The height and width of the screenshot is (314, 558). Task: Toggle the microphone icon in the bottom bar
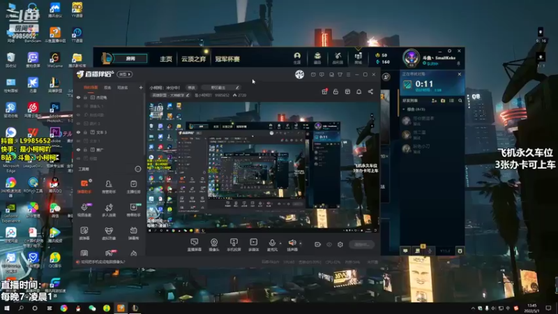pyautogui.click(x=272, y=243)
